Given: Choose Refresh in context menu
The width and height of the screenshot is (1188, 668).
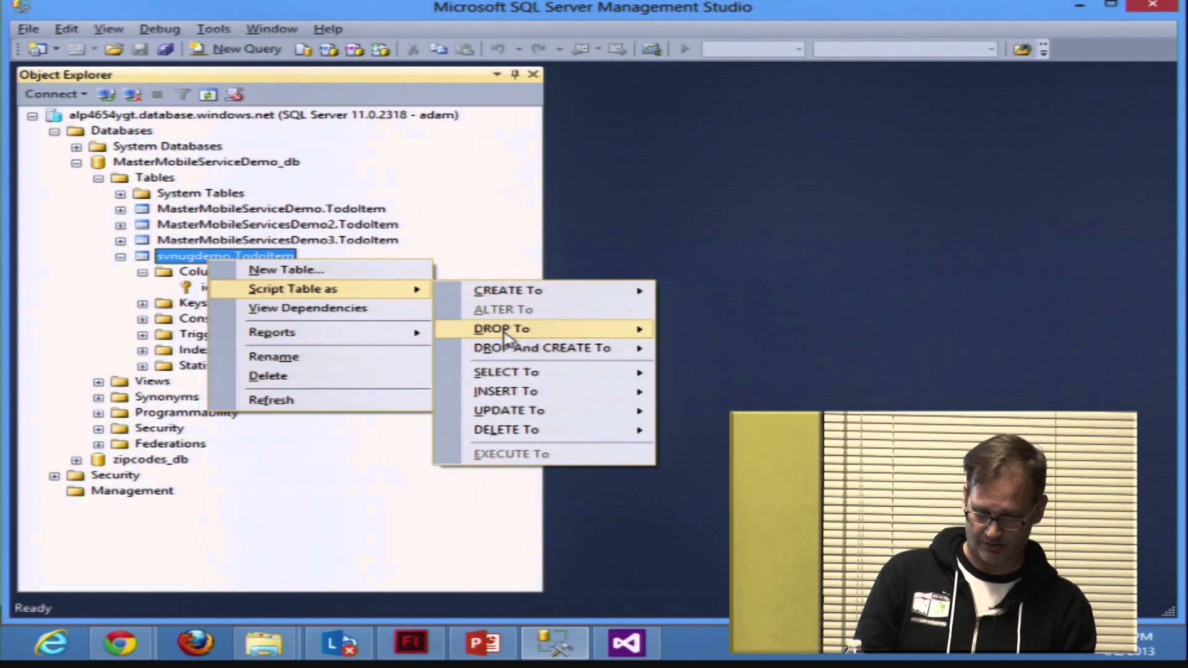Looking at the screenshot, I should pos(321,400).
